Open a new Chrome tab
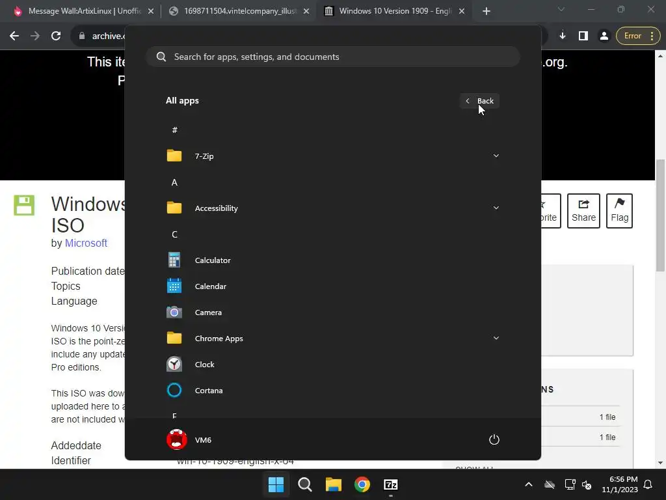Image resolution: width=666 pixels, height=500 pixels. [x=486, y=12]
